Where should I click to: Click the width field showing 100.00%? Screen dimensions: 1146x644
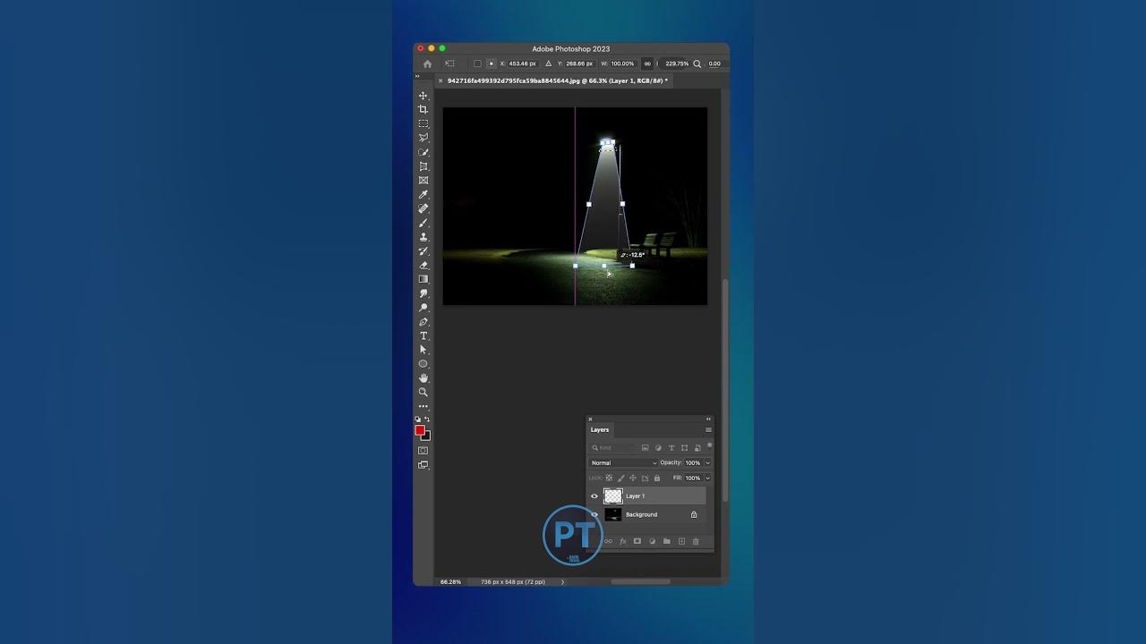click(622, 64)
